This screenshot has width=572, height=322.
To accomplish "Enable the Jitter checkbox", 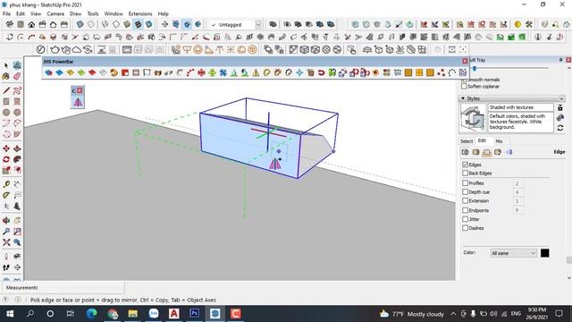I will pos(465,219).
